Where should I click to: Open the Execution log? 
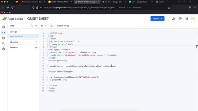coord(63,26)
